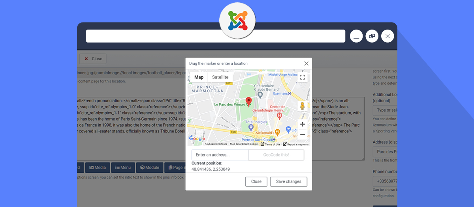The width and height of the screenshot is (474, 207).
Task: Click the red map marker pin
Action: pyautogui.click(x=248, y=102)
